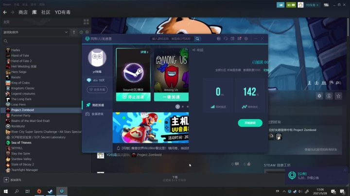350x196 pixels.
Task: Click 收起 to collapse the UU panel
Action: [198, 50]
